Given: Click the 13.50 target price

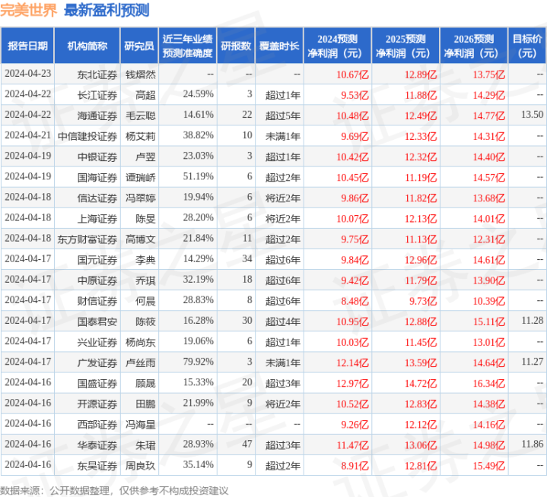Looking at the screenshot, I should point(532,115).
